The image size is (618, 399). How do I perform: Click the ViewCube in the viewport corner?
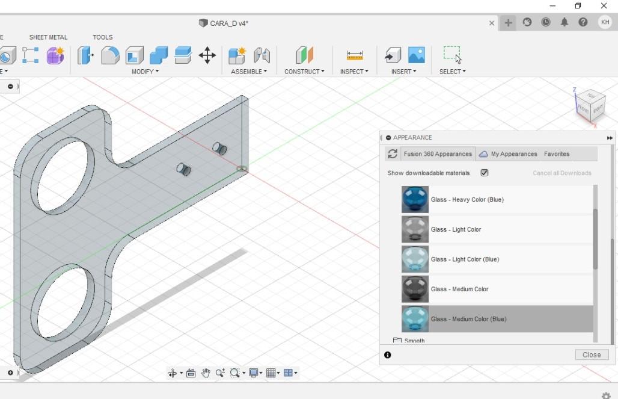click(x=590, y=105)
